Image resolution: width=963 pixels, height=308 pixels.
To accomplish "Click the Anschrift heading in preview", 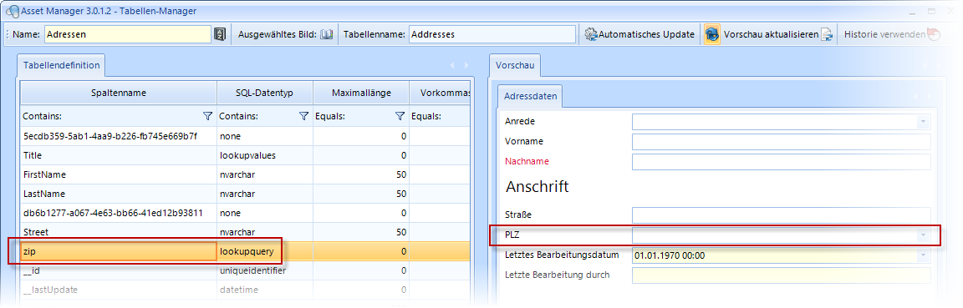I will point(537,186).
